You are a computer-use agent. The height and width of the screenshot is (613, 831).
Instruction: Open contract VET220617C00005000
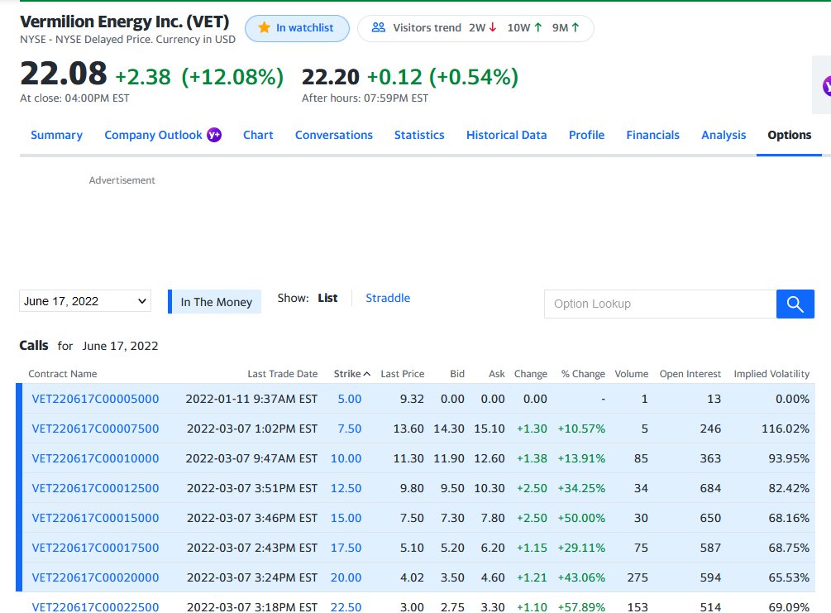tap(95, 399)
